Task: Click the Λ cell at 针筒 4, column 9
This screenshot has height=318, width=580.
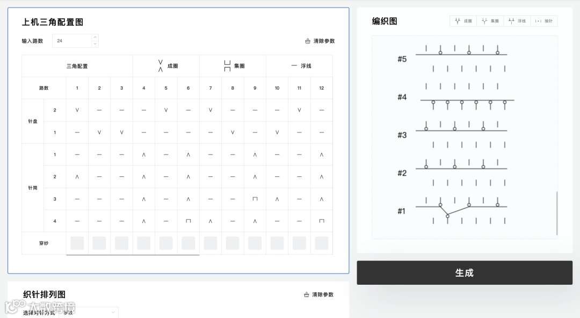Action: [x=255, y=221]
